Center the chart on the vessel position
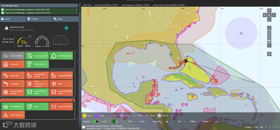The height and width of the screenshot is (130, 280). coord(66,28)
